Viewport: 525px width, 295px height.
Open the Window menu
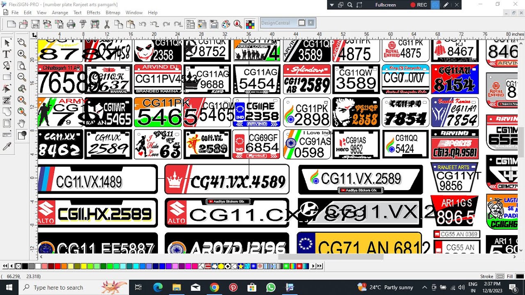click(x=134, y=13)
